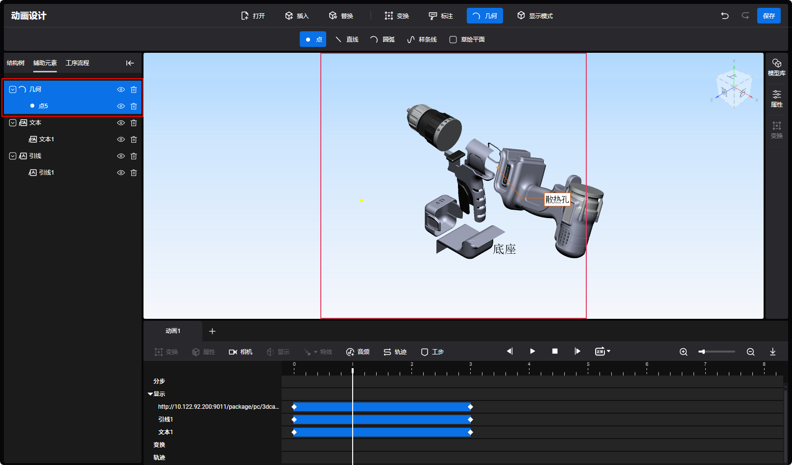Select the 圆弧 arc tool

(382, 40)
